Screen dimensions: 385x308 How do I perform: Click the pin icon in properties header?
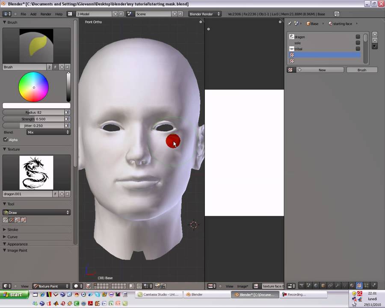tap(290, 24)
